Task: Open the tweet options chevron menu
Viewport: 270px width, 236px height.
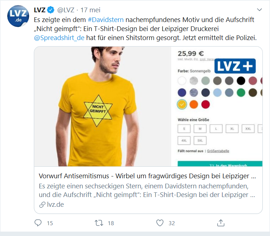Action: (x=259, y=10)
